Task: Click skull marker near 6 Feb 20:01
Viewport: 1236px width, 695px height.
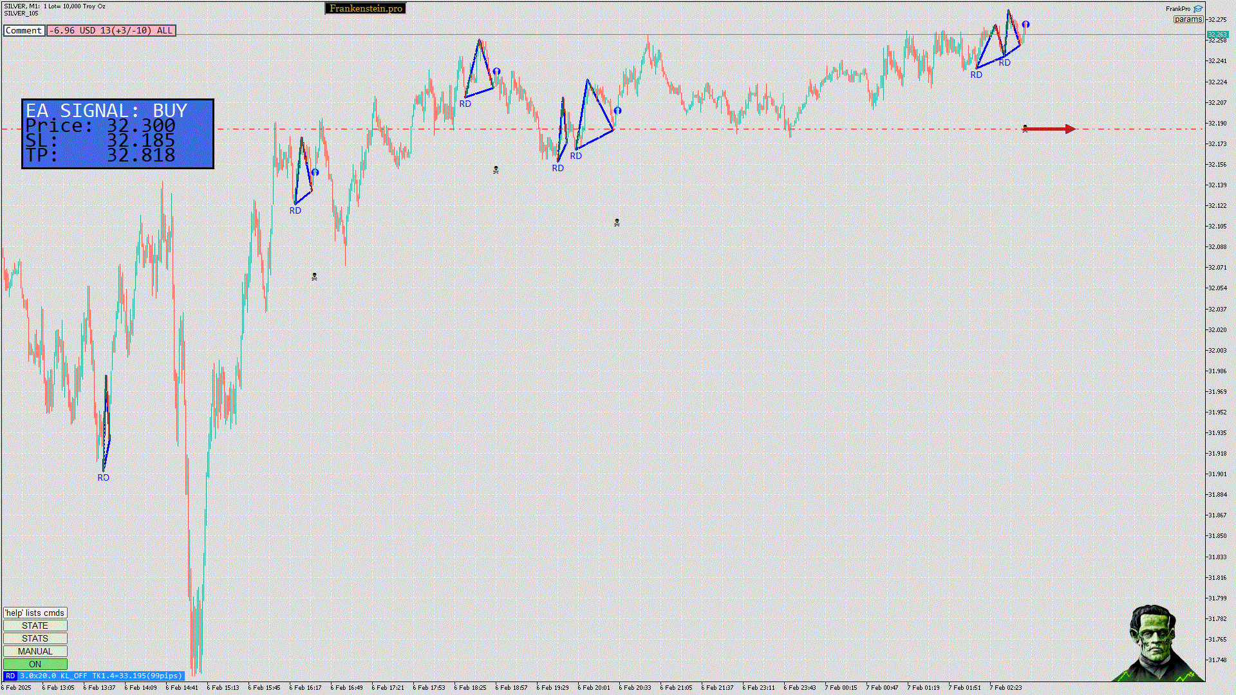Action: [x=617, y=223]
